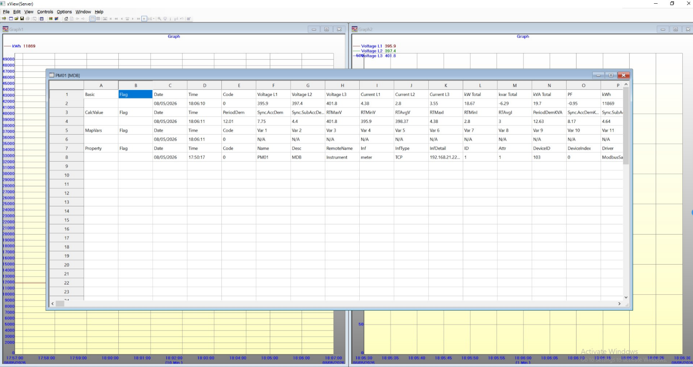Open the File menu
This screenshot has height=367, width=693.
pyautogui.click(x=6, y=12)
